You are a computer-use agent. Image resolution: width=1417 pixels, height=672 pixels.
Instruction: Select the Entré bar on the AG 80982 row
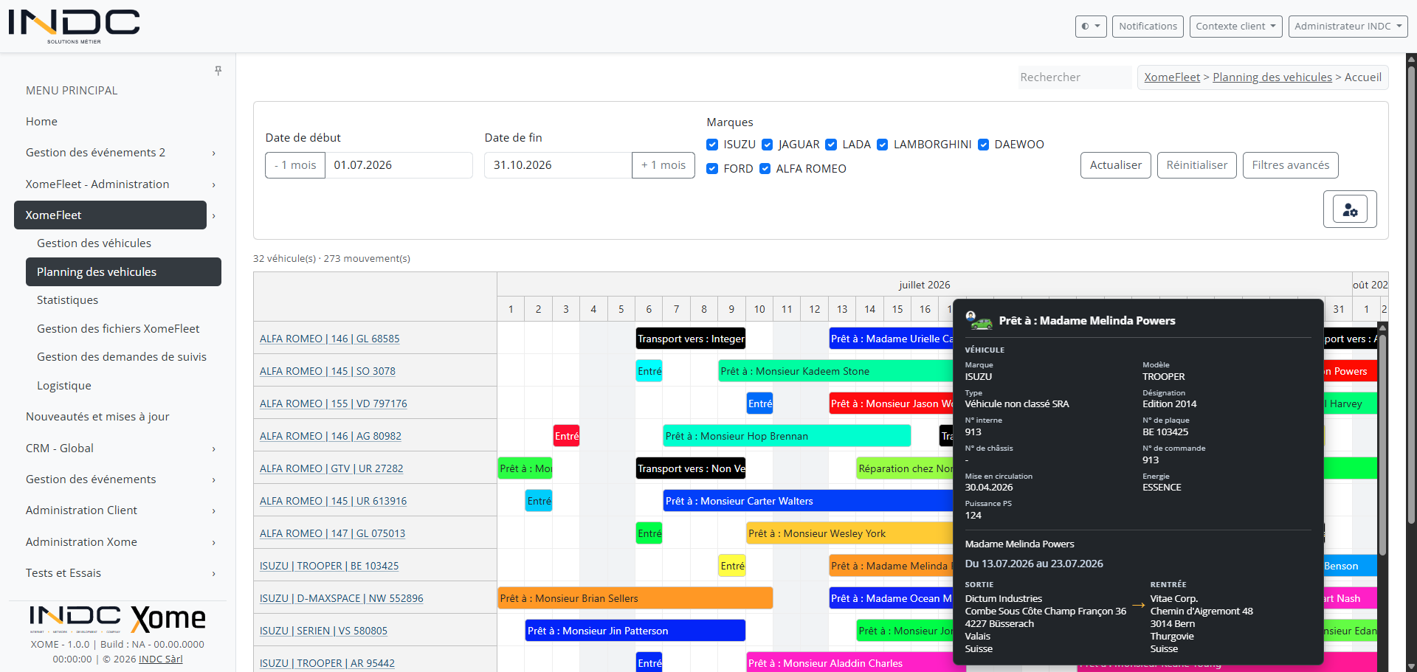coord(566,436)
